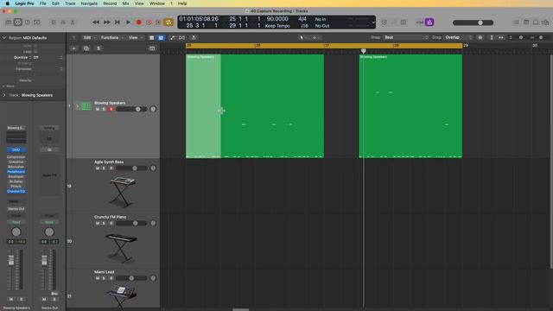553x311 pixels.
Task: Click the Stereo Out output slot
Action: 16,209
